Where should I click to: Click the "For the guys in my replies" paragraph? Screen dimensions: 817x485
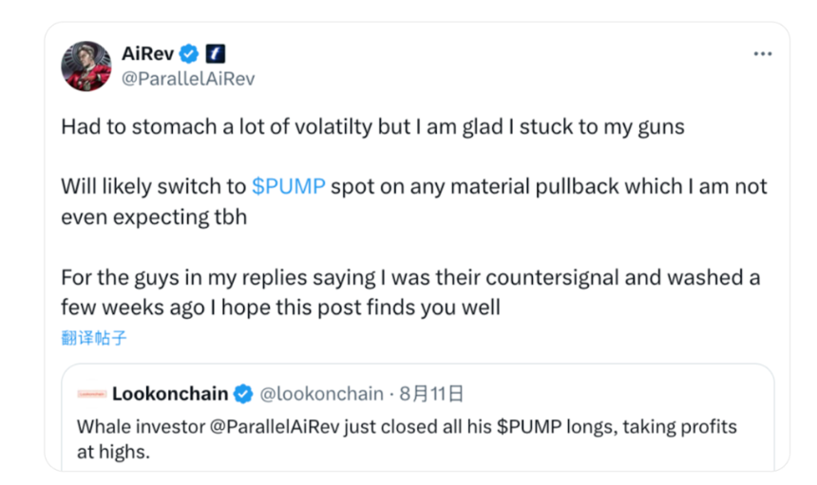click(410, 278)
